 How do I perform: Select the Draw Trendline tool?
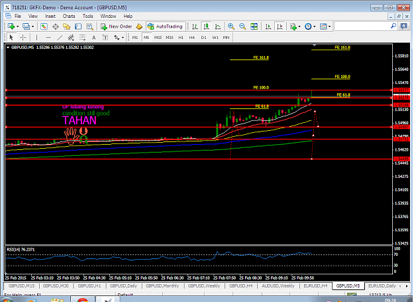tap(60, 38)
